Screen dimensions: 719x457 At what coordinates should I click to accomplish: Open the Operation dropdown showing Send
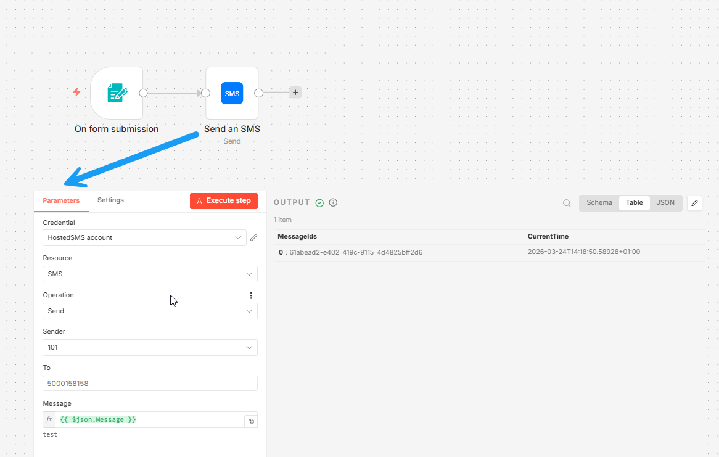coord(150,311)
